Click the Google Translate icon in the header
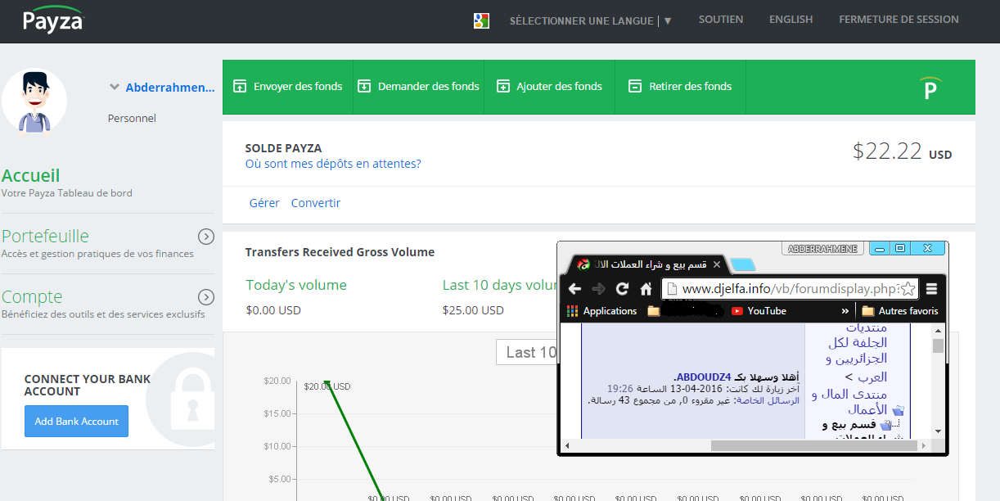This screenshot has height=501, width=1000. coord(481,20)
